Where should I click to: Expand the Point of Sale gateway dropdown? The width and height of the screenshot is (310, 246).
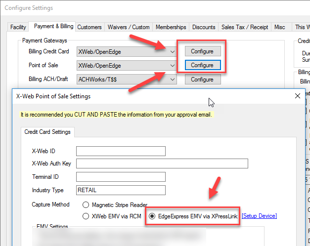tap(127, 66)
